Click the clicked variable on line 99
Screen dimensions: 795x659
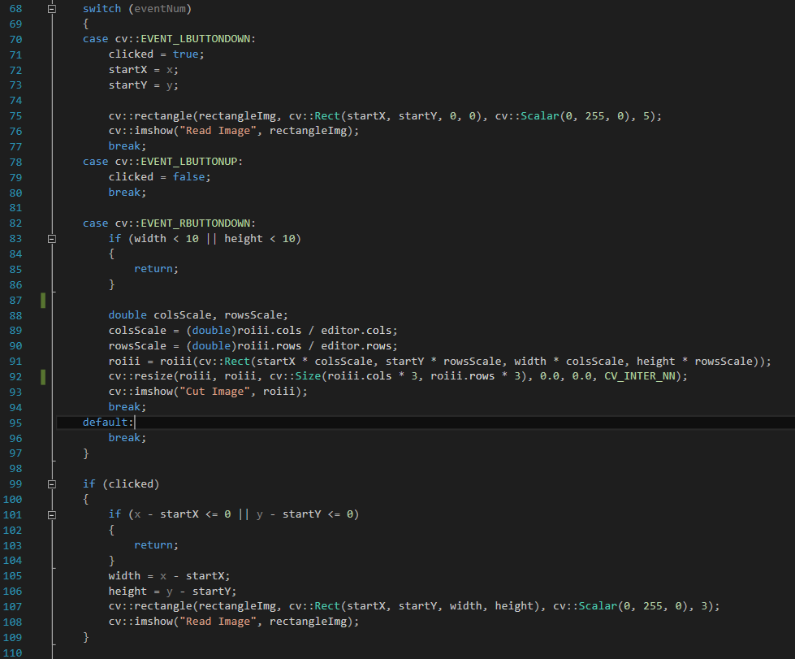point(131,484)
